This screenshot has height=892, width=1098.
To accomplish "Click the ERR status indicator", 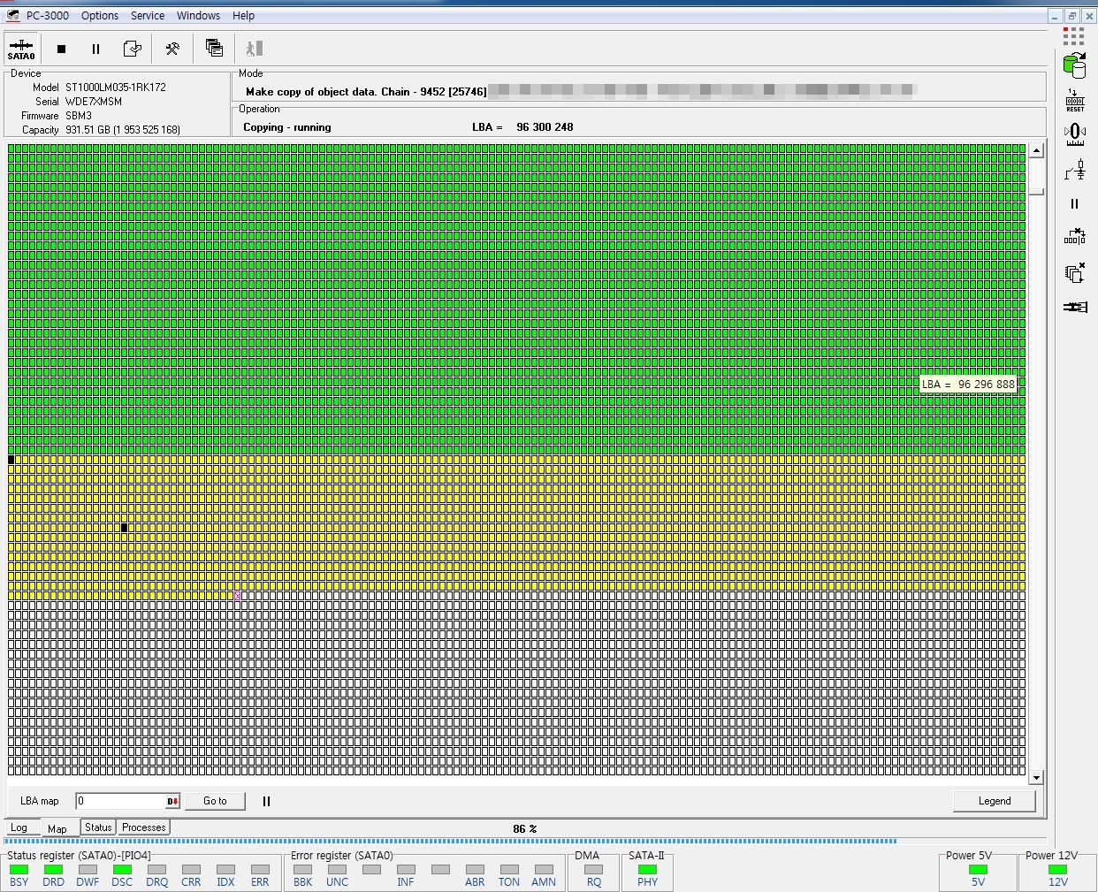I will pos(260,870).
